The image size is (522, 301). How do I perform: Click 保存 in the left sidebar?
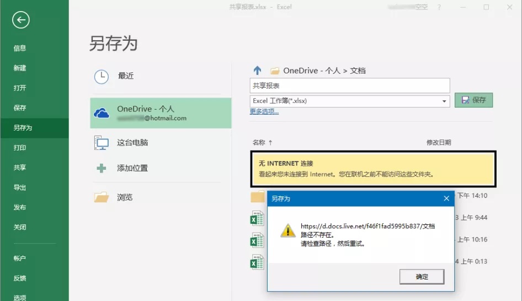point(20,108)
